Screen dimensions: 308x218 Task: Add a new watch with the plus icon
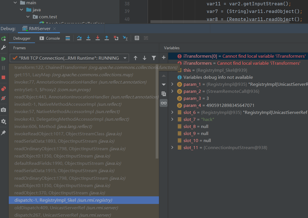pyautogui.click(x=163, y=58)
